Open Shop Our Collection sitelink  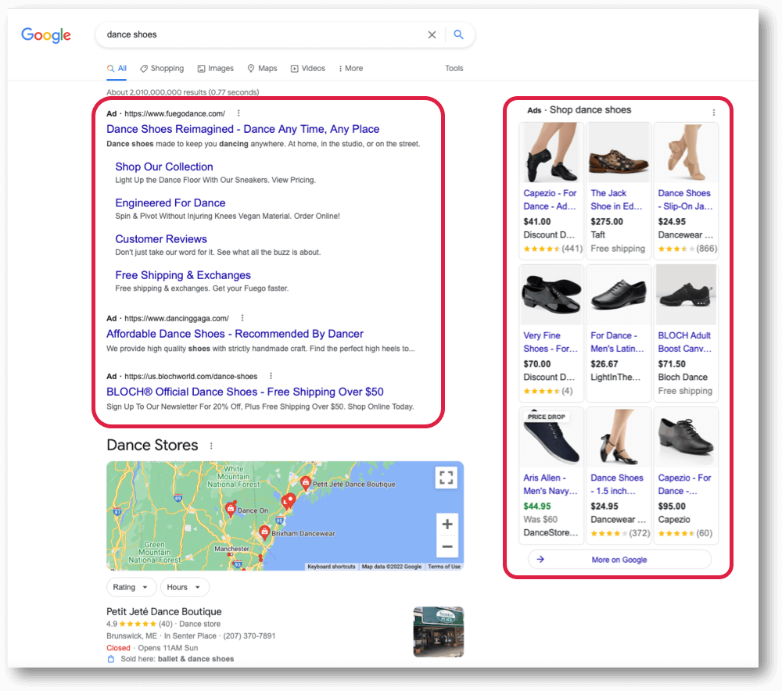[164, 167]
